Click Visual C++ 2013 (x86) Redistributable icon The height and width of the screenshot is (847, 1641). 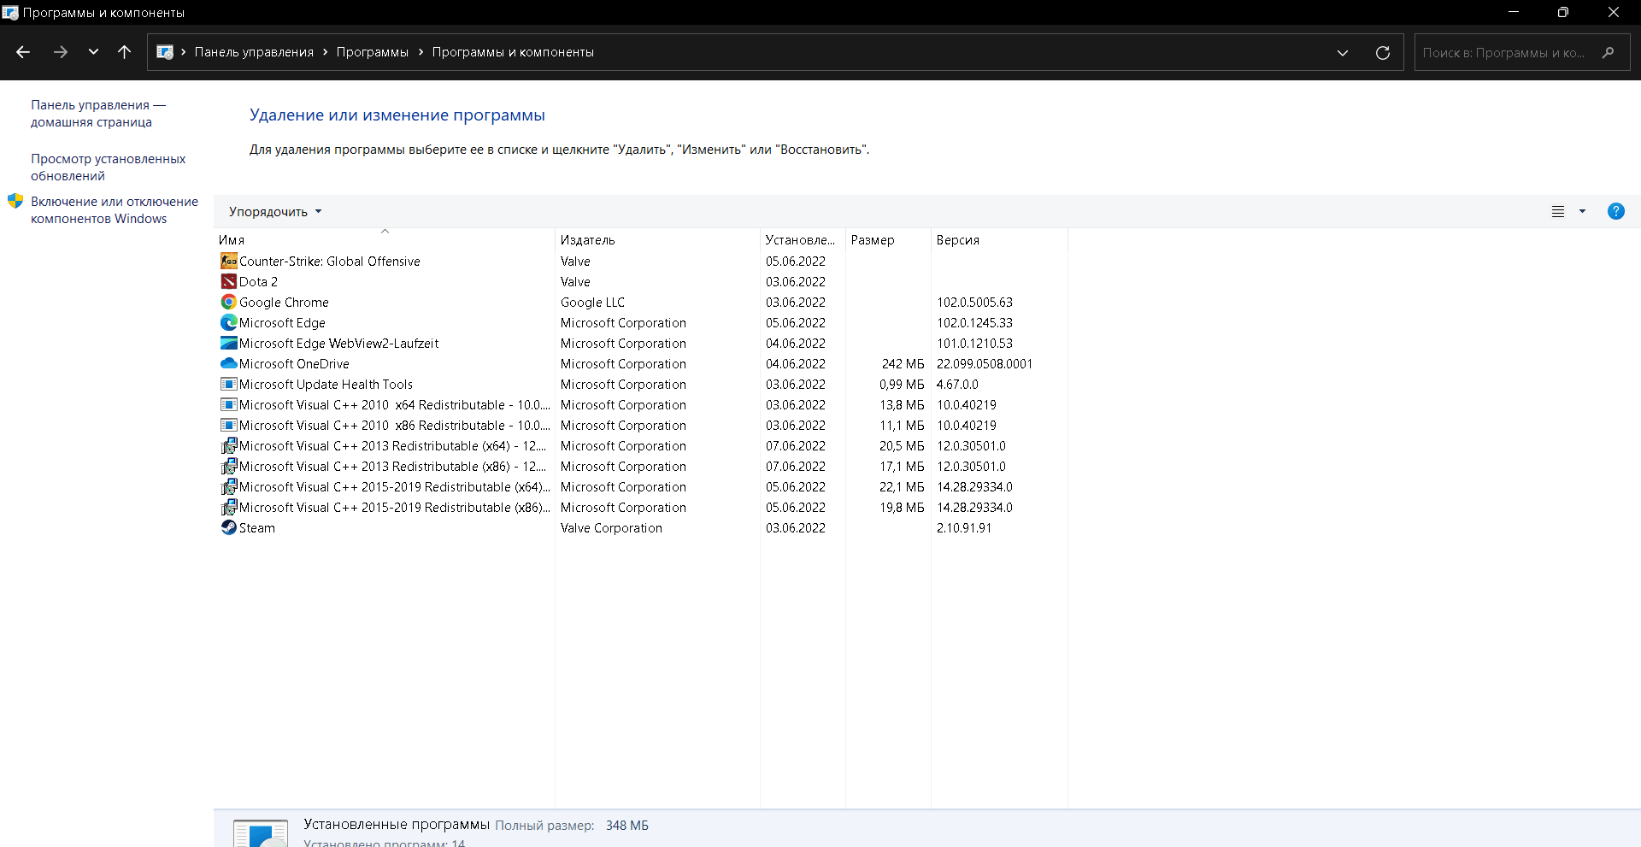(x=228, y=466)
